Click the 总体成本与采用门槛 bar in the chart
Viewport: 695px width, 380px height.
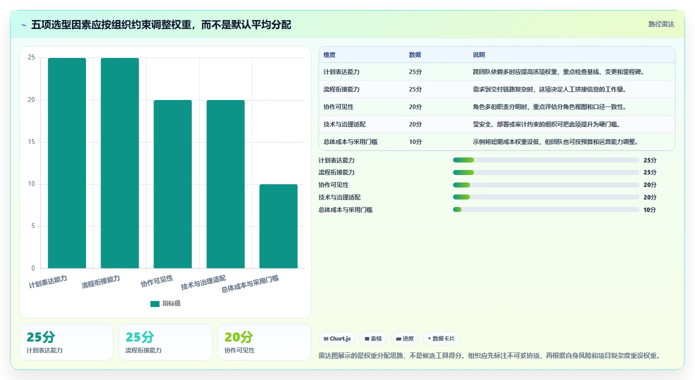278,226
